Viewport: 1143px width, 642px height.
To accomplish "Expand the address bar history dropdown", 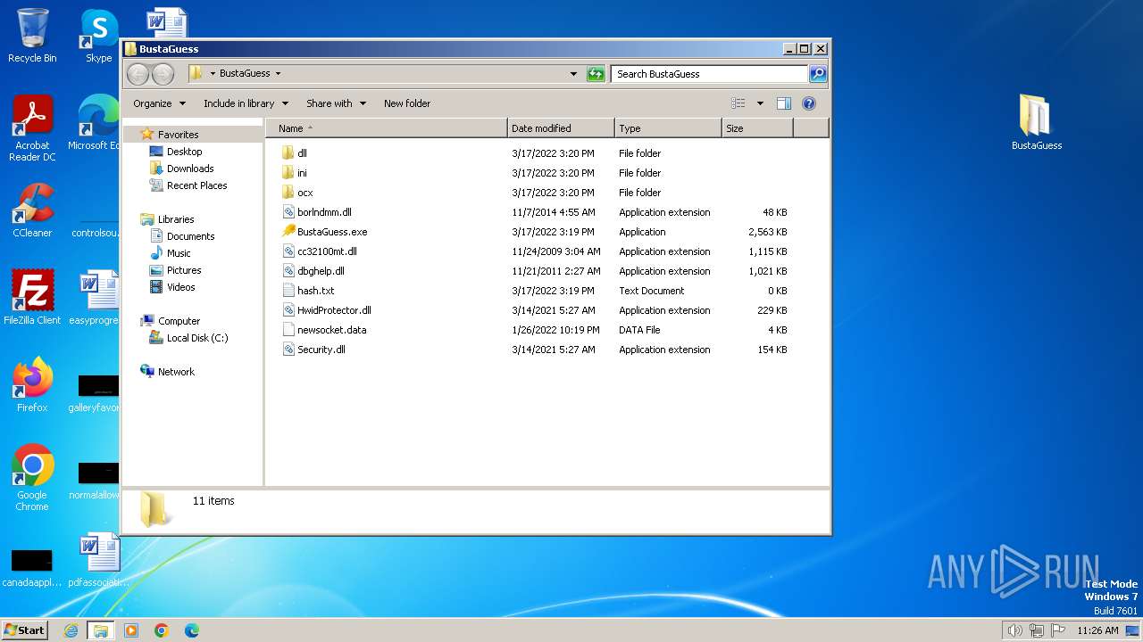I will [x=573, y=74].
